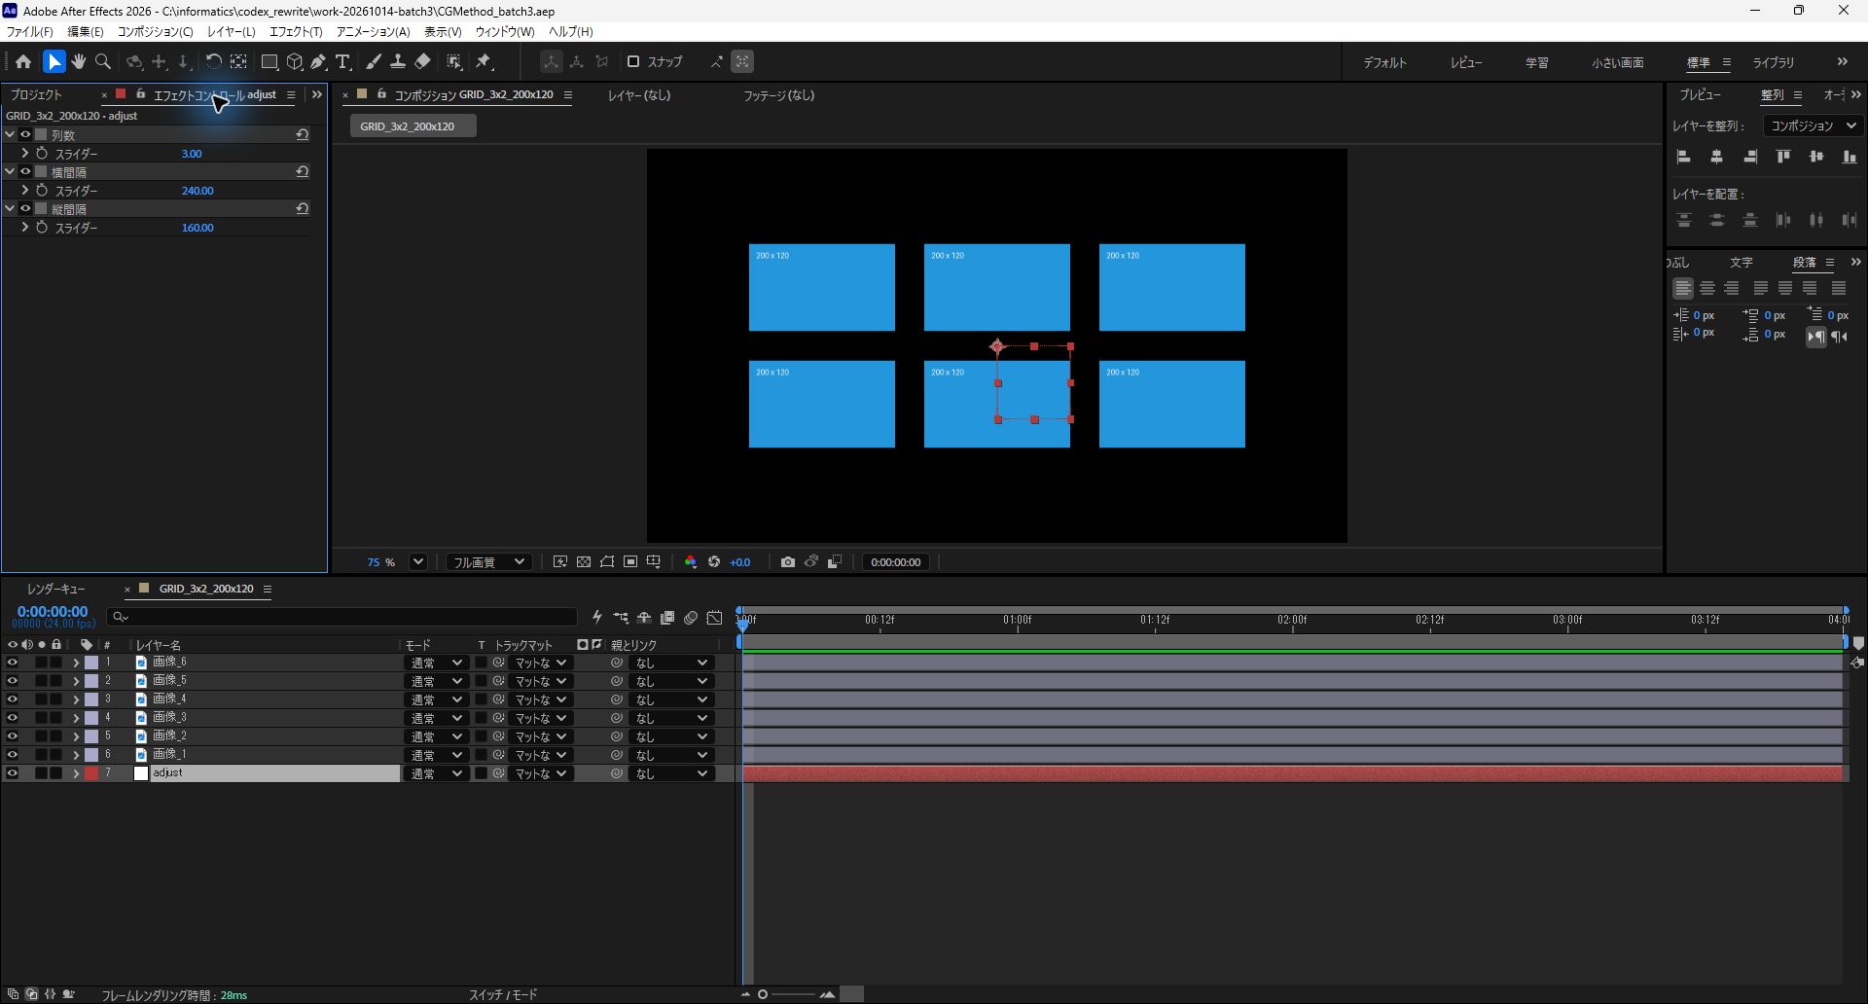Open the フル画質 resolution dropdown
Viewport: 1868px width, 1004px height.
click(x=488, y=562)
